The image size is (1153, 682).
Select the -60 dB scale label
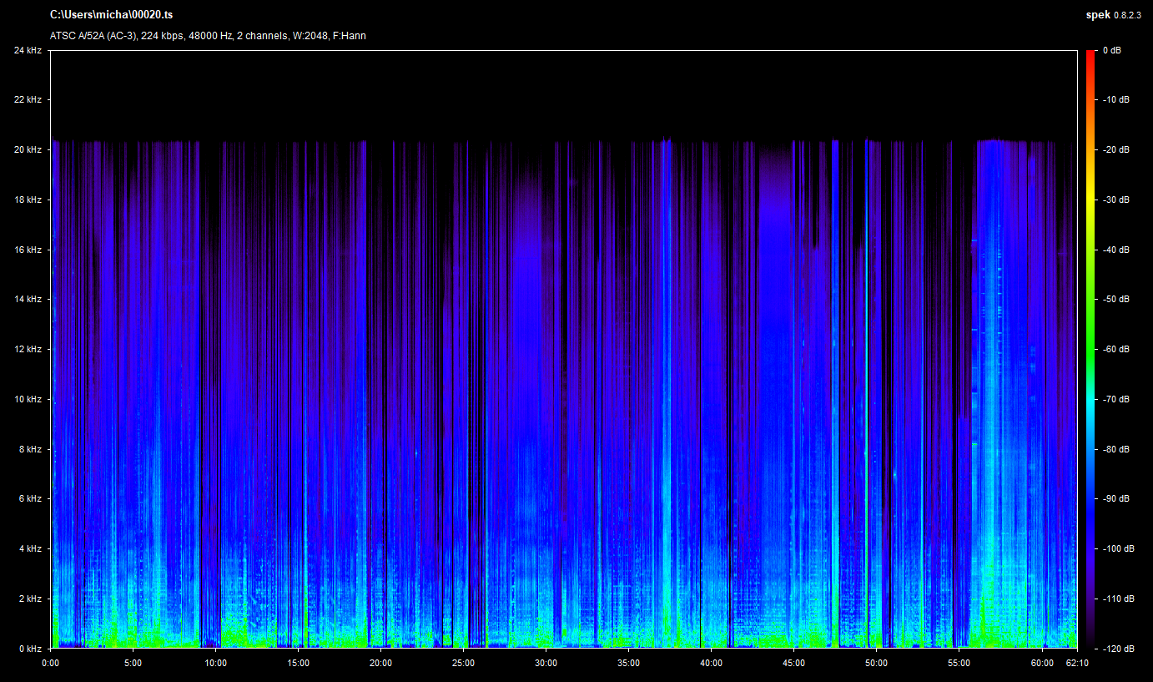tap(1115, 349)
